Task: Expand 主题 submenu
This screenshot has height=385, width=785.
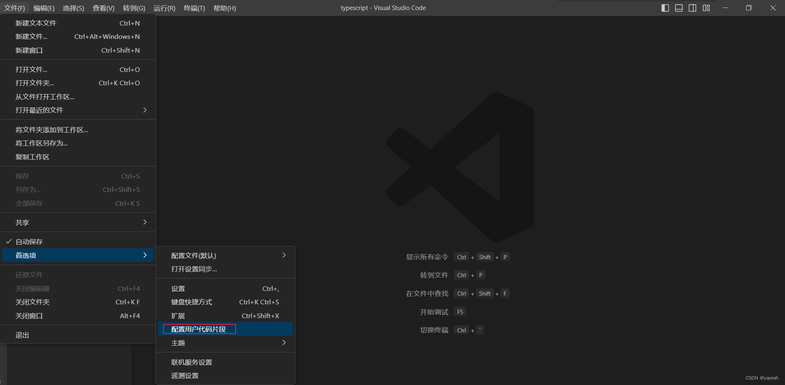Action: click(x=225, y=343)
